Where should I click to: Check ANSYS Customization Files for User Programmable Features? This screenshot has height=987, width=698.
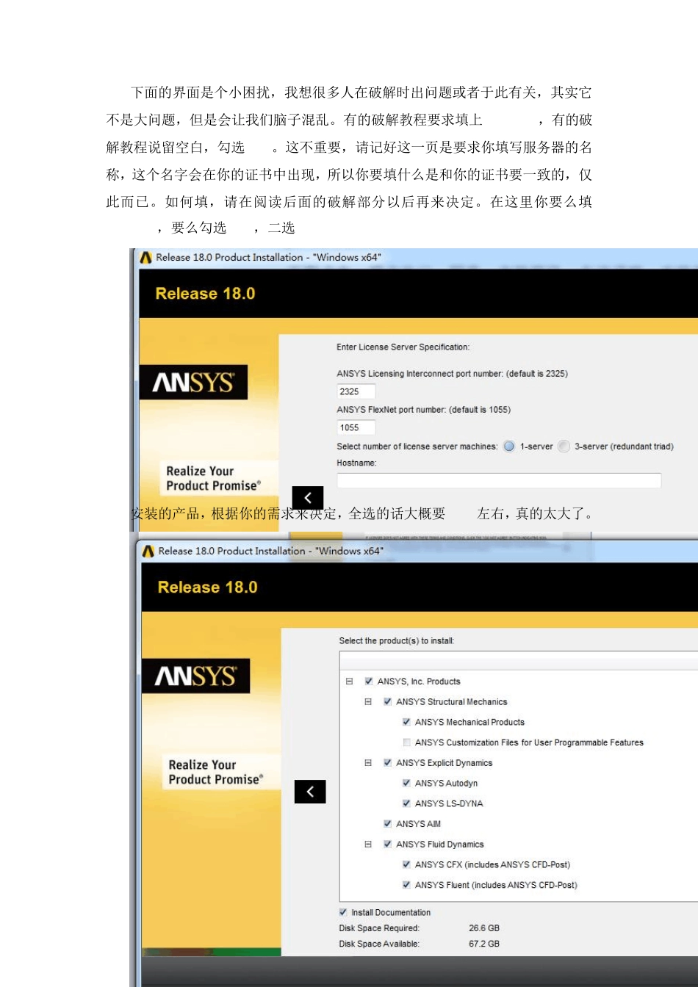click(x=406, y=742)
